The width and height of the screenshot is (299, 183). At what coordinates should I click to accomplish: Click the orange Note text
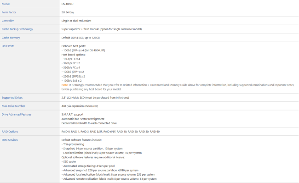point(65,85)
